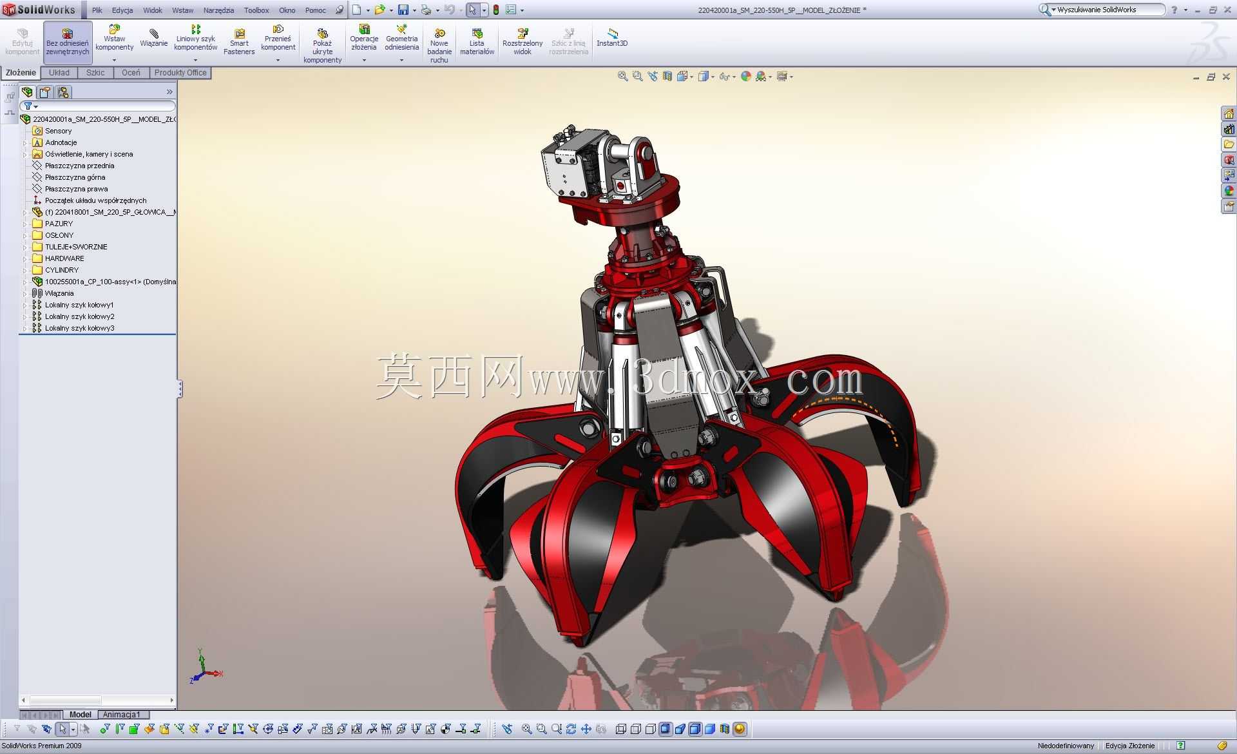This screenshot has width=1237, height=754.
Task: Switch to the Szkic tab
Action: coord(95,73)
